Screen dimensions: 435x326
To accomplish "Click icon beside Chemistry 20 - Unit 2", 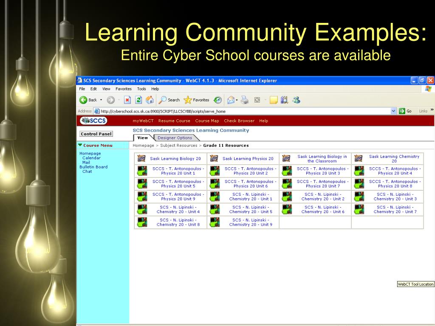I will coord(287,197).
